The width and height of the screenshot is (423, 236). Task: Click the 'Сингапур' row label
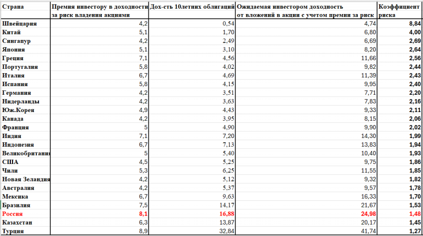click(16, 41)
